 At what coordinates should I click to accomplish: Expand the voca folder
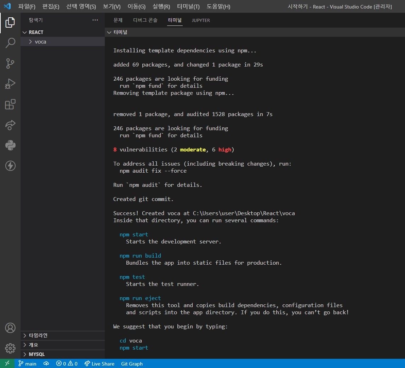click(63, 42)
